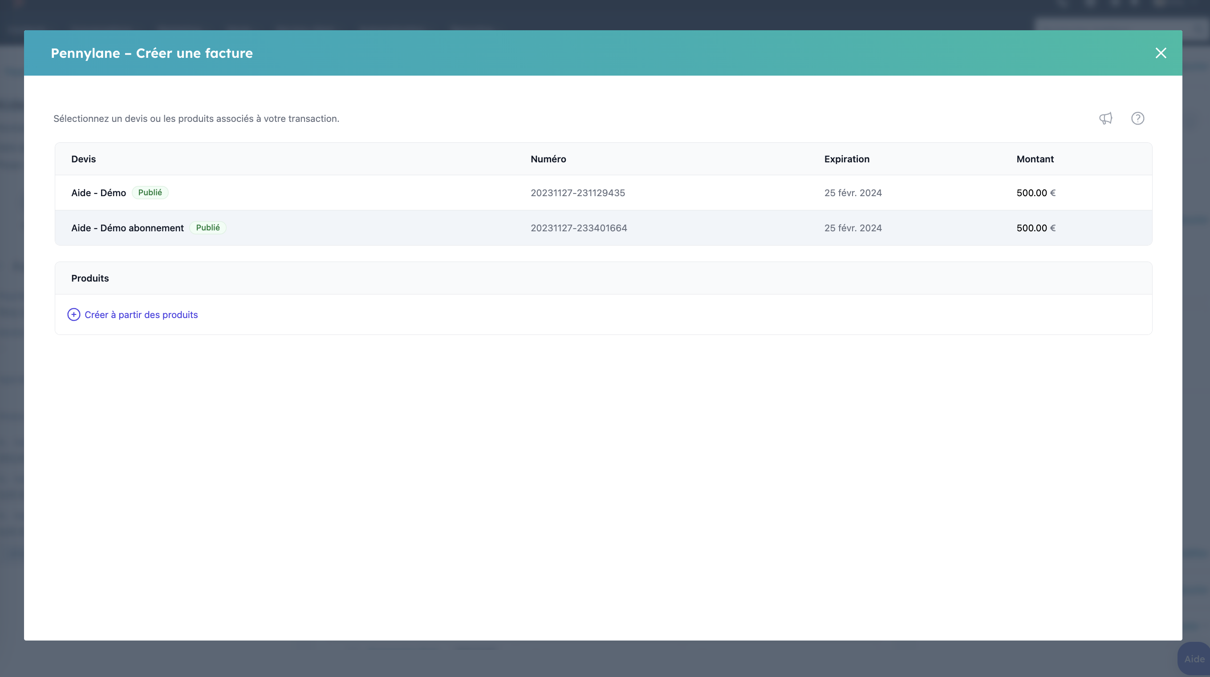Click the Expiration column header
This screenshot has height=677, width=1210.
(846, 159)
